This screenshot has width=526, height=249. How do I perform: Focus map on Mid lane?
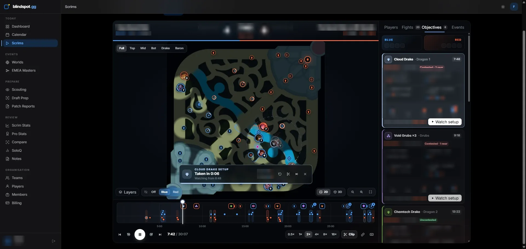tap(143, 48)
